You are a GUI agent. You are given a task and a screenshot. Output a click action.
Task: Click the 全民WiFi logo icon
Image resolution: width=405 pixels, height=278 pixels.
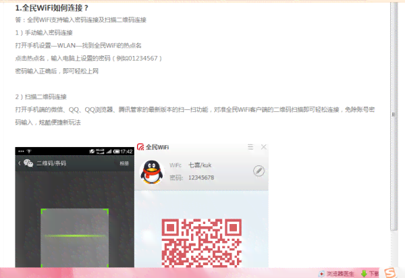pos(140,147)
